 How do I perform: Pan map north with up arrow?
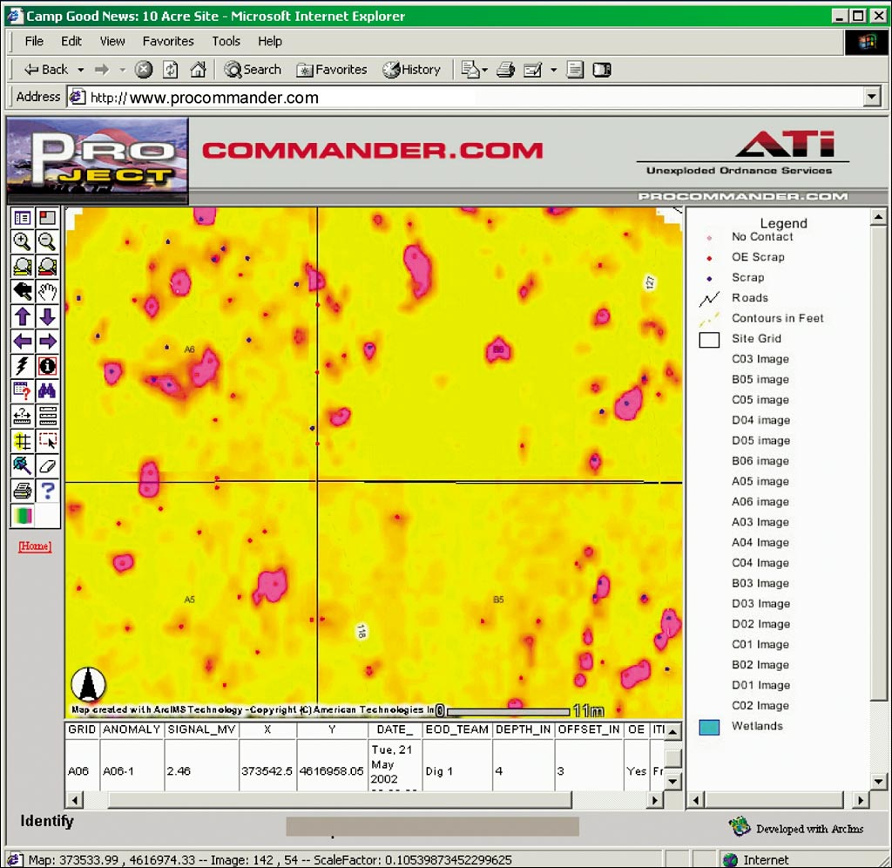coord(22,316)
